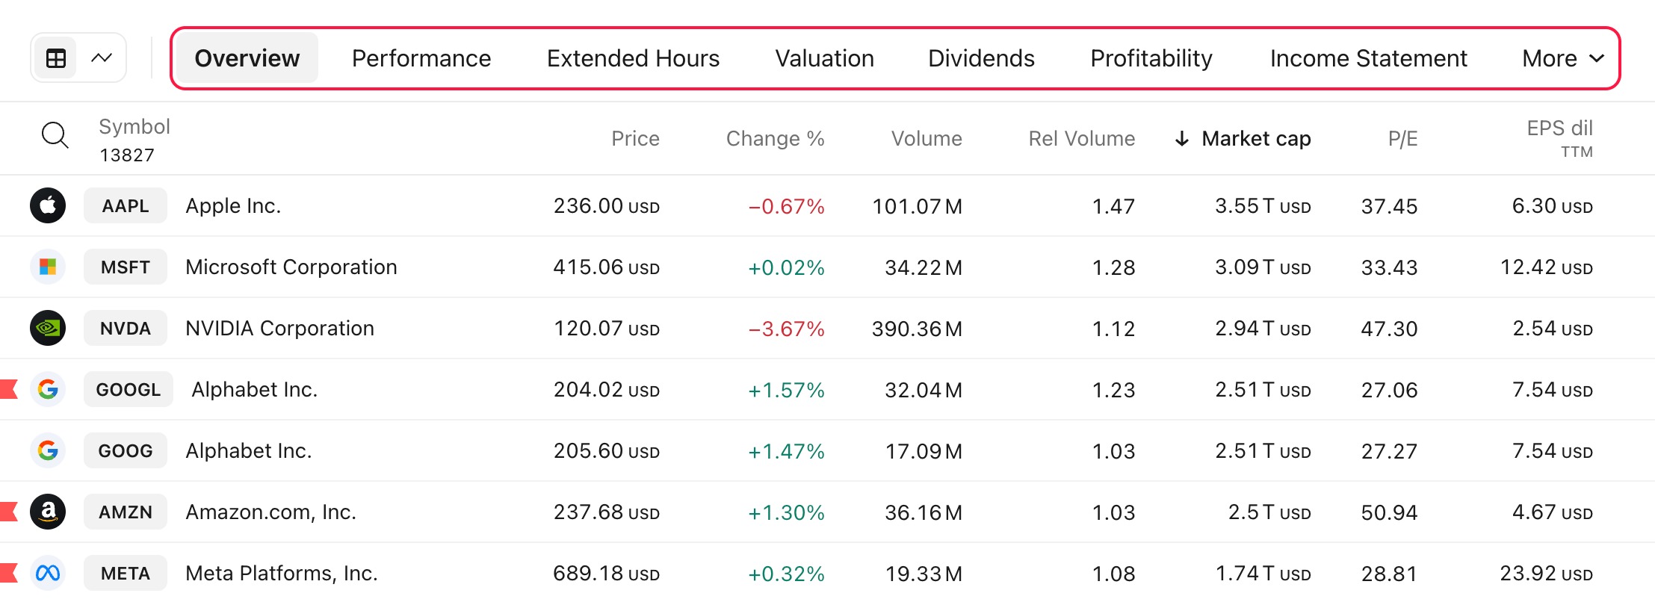Click the 1.74 T USD market cap

[x=1263, y=574]
